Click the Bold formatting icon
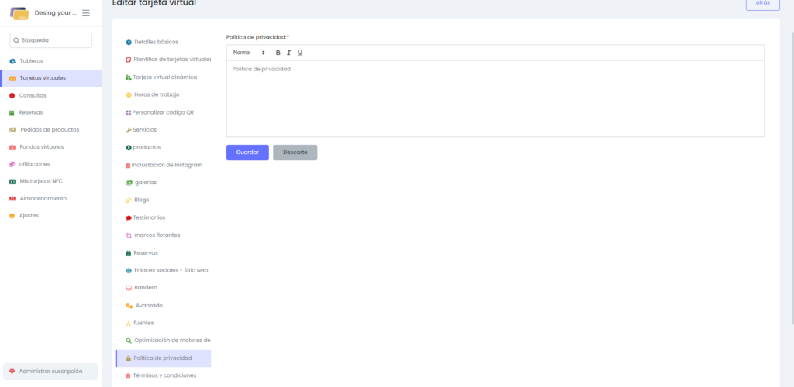794x387 pixels. (x=278, y=53)
